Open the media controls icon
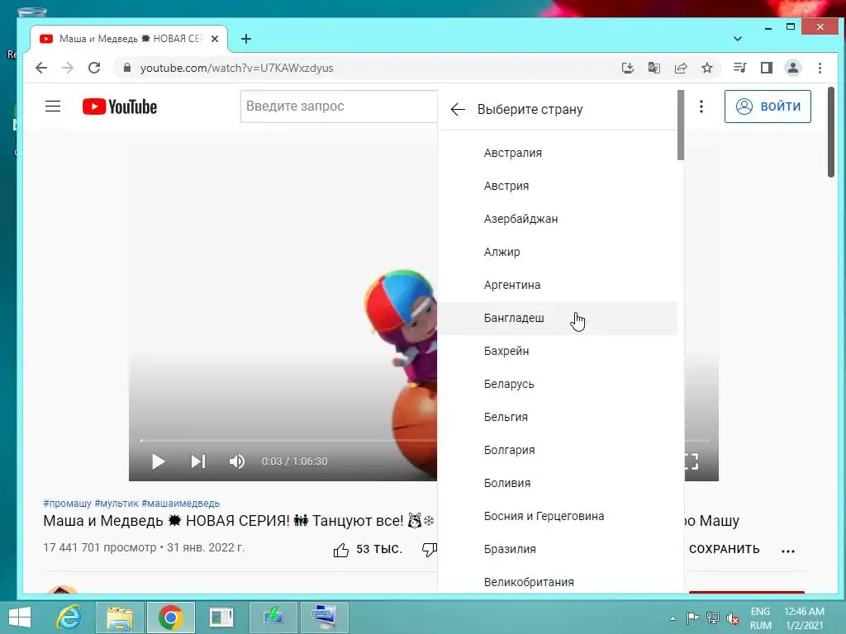 tap(739, 68)
